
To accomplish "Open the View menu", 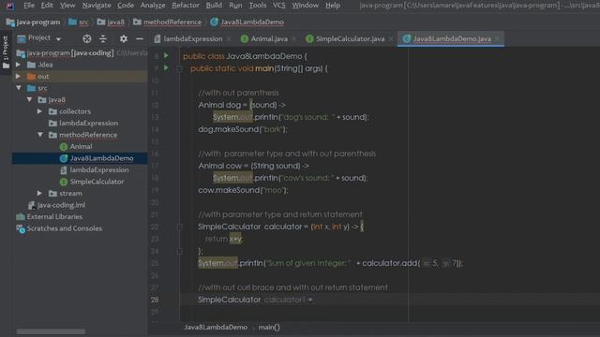I will 67,6.
